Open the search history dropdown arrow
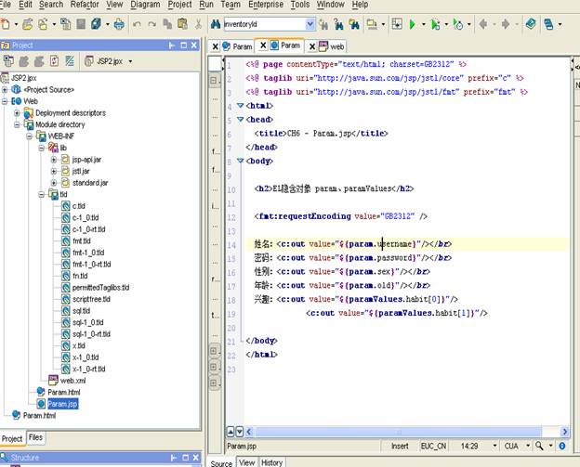The width and height of the screenshot is (580, 467). pyautogui.click(x=310, y=24)
